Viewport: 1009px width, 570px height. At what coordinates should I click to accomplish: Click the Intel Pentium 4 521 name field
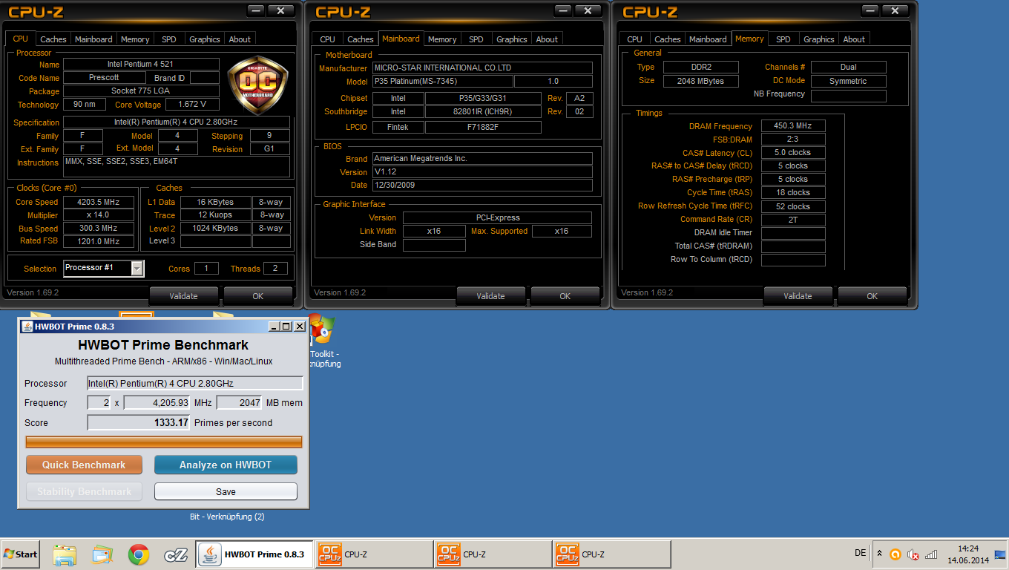point(141,65)
